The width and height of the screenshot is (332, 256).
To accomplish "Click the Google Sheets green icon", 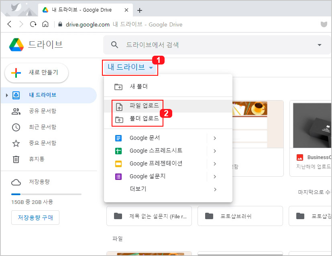I will click(x=118, y=151).
